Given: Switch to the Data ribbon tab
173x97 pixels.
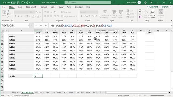Looking at the screenshot, I should coord(52,7).
